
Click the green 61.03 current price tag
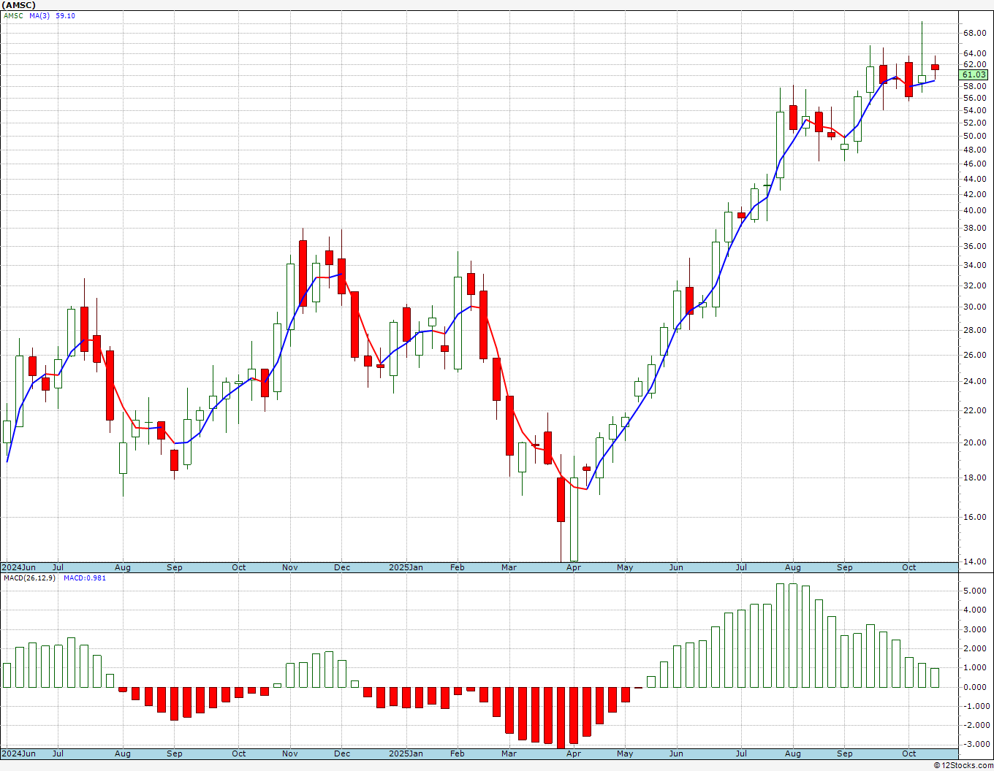tap(974, 74)
